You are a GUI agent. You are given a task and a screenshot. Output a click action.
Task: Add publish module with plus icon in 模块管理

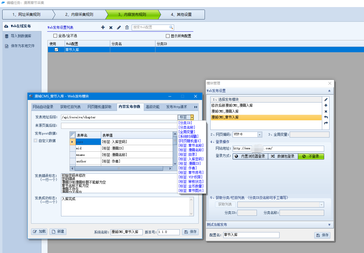[x=326, y=105]
